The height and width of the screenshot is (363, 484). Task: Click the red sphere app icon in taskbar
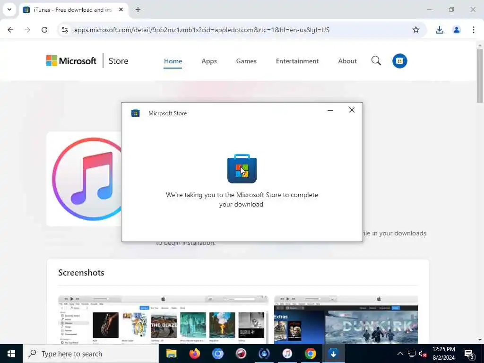click(241, 354)
